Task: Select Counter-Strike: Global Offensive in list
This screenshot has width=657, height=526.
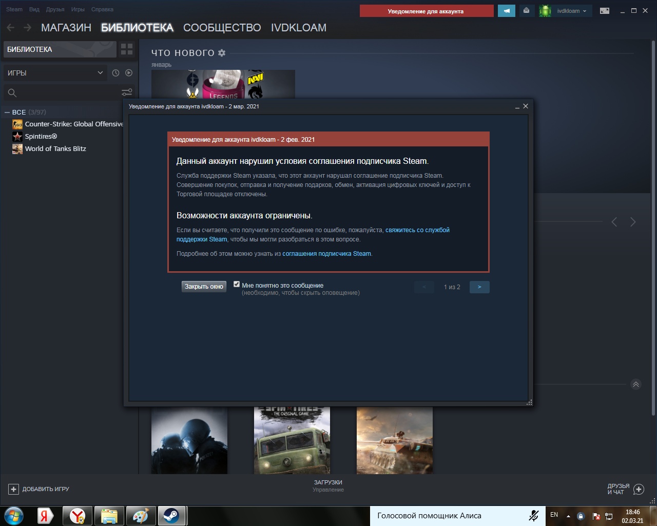Action: (x=74, y=124)
